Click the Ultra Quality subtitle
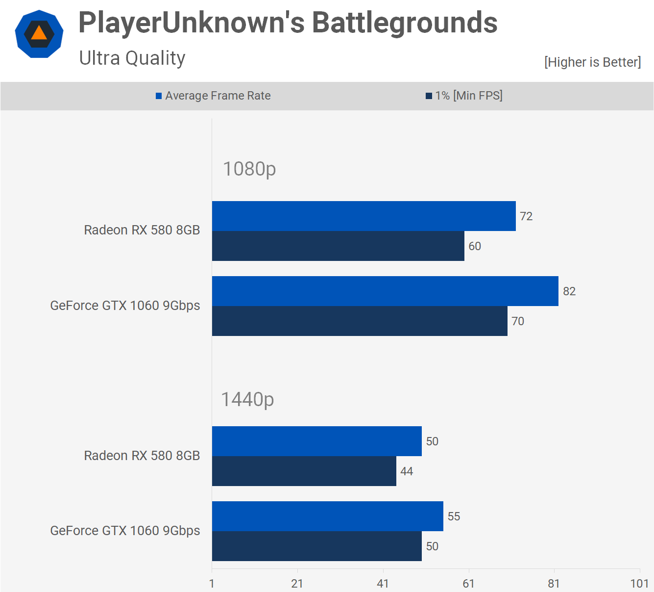Image resolution: width=654 pixels, height=592 pixels. [132, 58]
